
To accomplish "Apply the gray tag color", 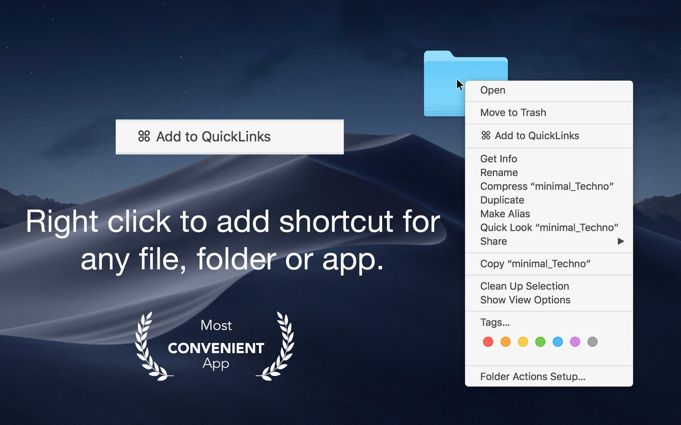I will (x=592, y=342).
